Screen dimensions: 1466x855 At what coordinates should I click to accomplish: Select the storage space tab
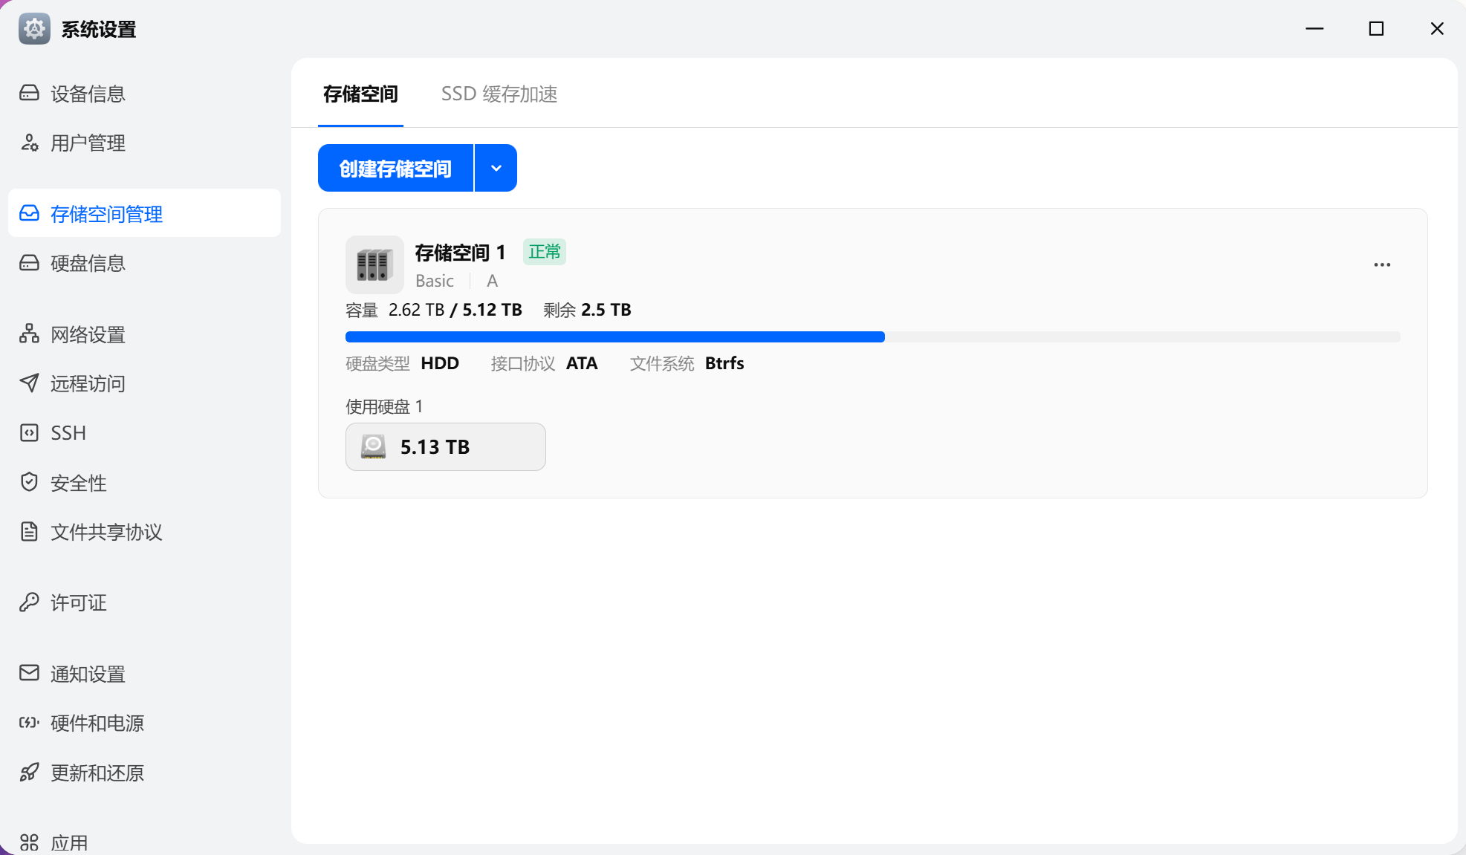[360, 94]
